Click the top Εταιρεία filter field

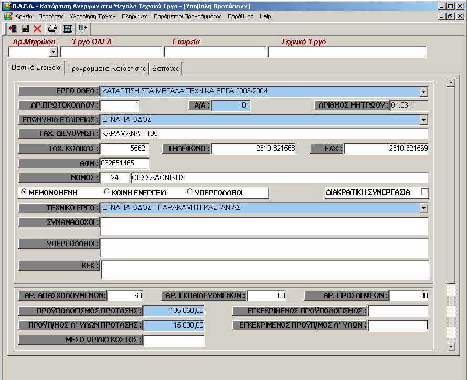pyautogui.click(x=215, y=52)
